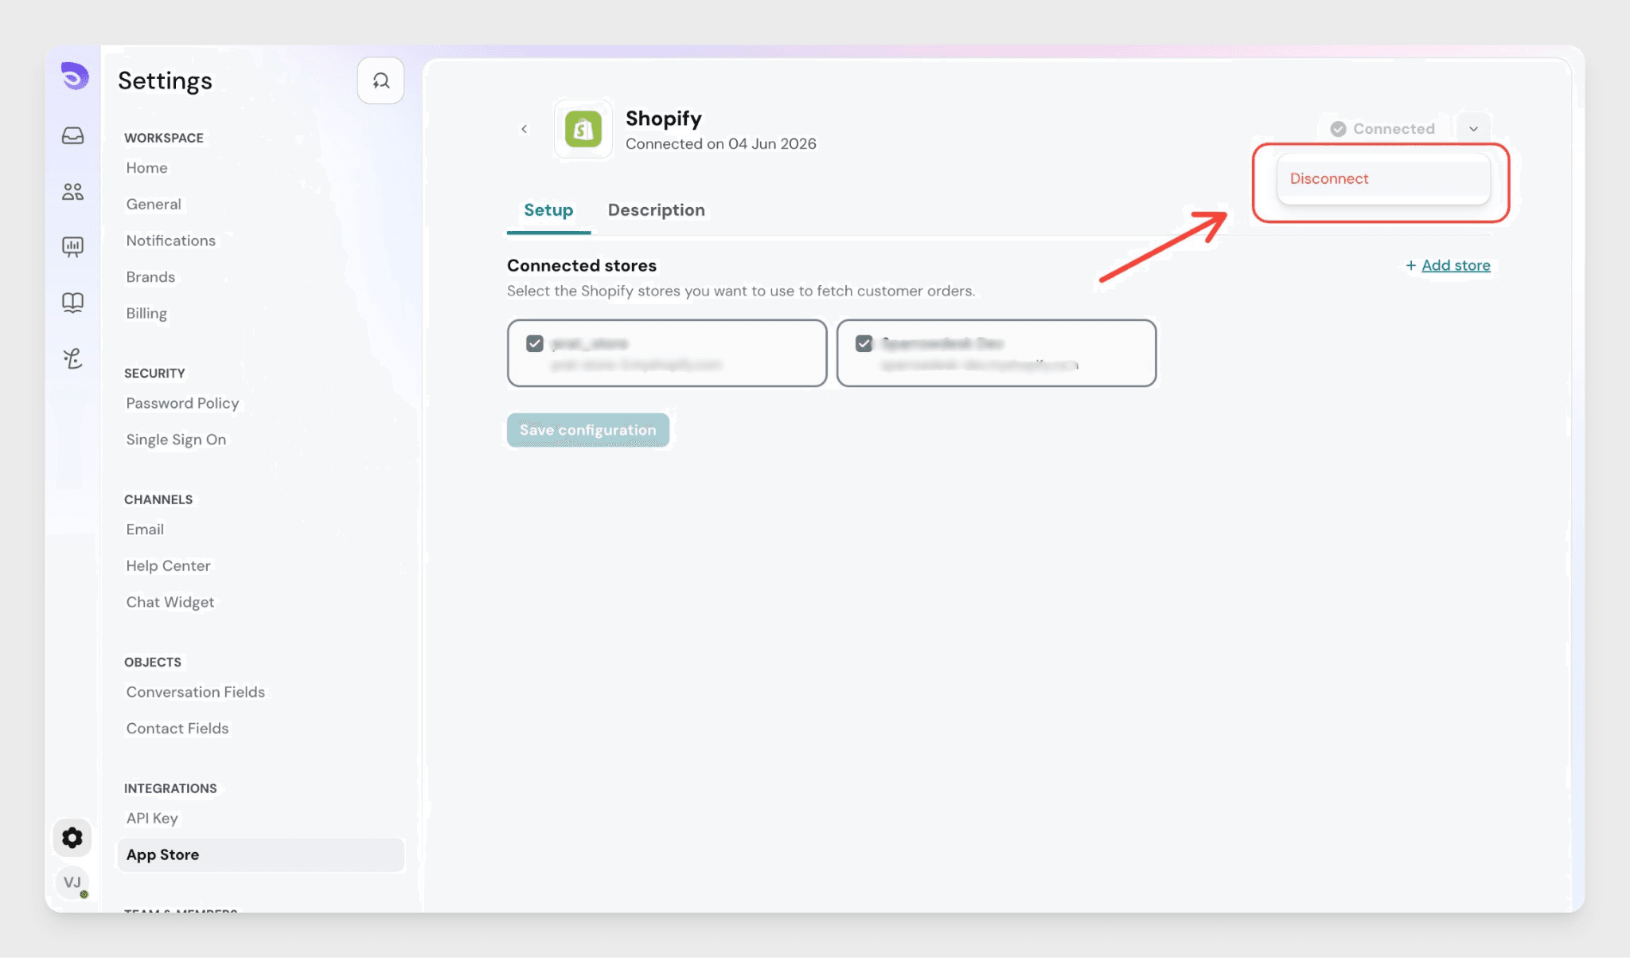Open Help Center channel settings
Viewport: 1630px width, 958px height.
168,566
